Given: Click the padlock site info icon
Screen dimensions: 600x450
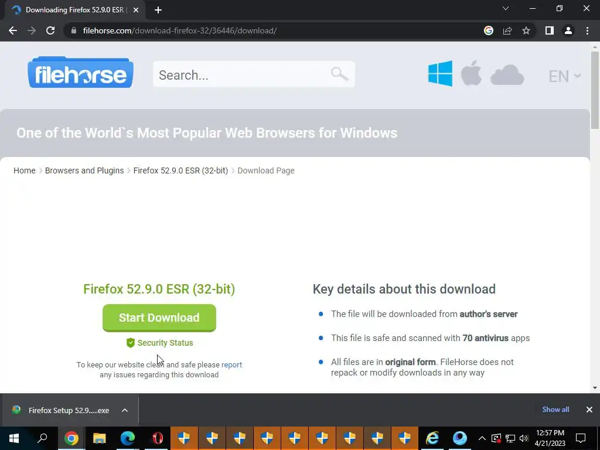Looking at the screenshot, I should tap(74, 30).
